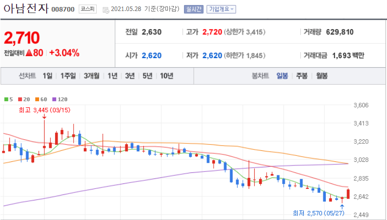Image resolution: width=387 pixels, height=220 pixels.
Task: Select the 1일 line chart period
Action: coord(48,76)
